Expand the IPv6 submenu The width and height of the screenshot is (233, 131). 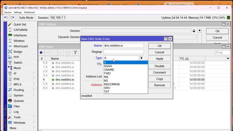pos(34,79)
